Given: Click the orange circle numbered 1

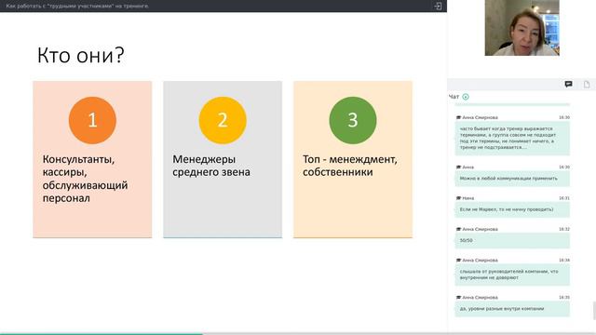Looking at the screenshot, I should tap(92, 120).
